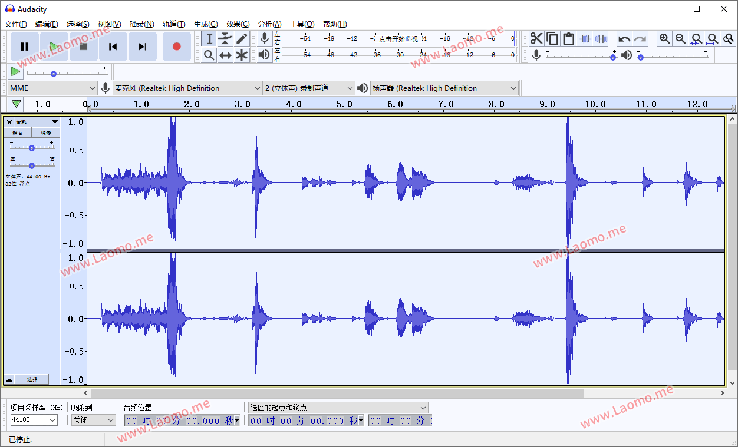738x447 pixels.
Task: Select the Multi-tool asterisk icon
Action: coord(242,55)
